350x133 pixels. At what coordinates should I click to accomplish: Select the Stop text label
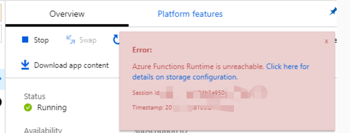click(x=41, y=40)
